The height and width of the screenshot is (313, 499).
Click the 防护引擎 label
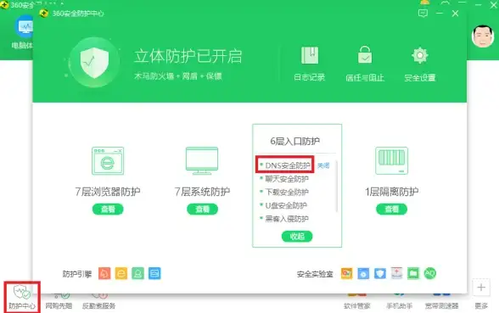(77, 274)
